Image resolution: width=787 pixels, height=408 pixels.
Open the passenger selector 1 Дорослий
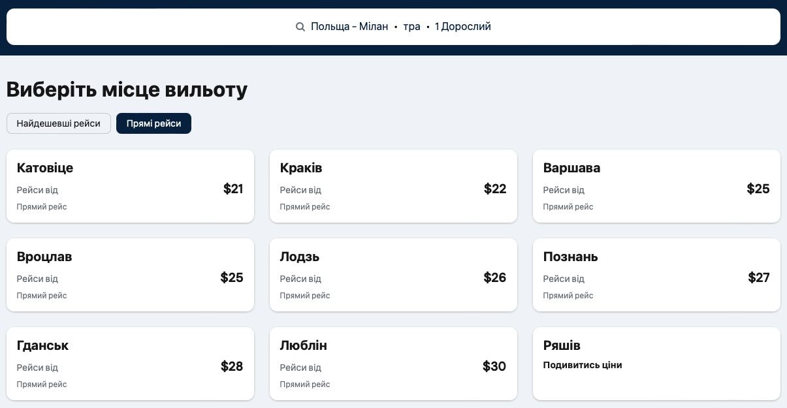click(x=462, y=26)
